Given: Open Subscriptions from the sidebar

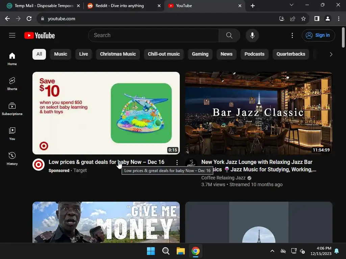Looking at the screenshot, I should click(12, 109).
